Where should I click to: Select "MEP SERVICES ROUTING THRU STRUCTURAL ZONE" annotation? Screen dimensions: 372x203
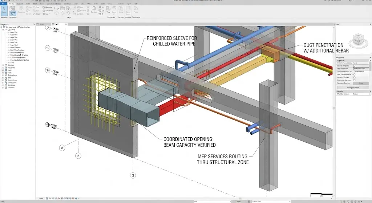tap(223, 159)
